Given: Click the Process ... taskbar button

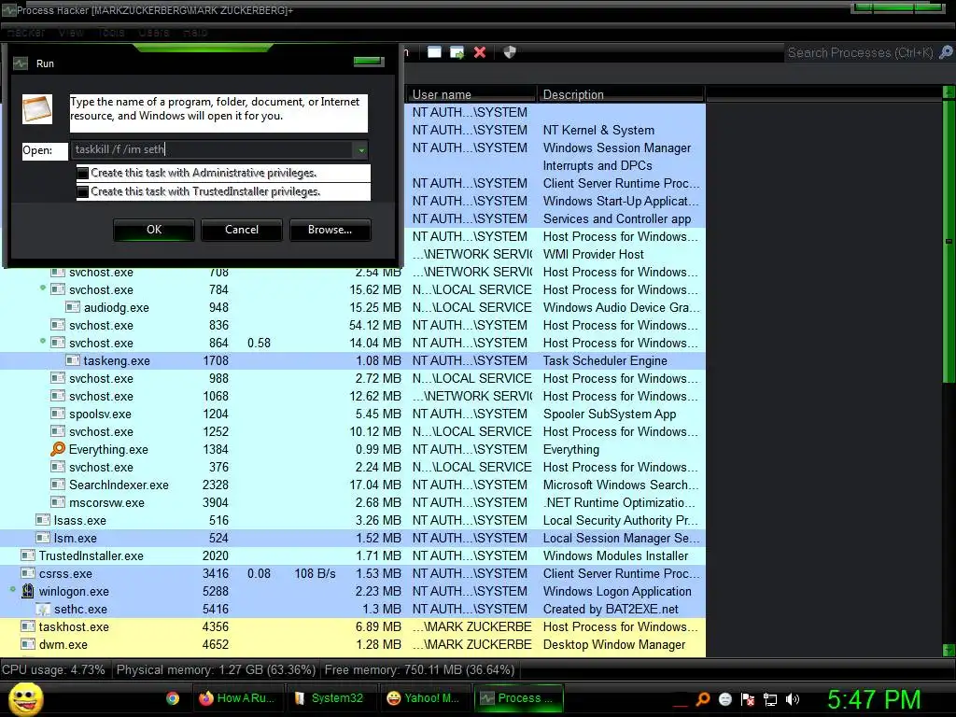Looking at the screenshot, I should coord(519,698).
